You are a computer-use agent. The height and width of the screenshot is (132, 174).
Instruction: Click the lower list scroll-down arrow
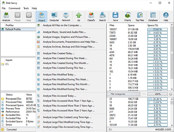click(172, 125)
